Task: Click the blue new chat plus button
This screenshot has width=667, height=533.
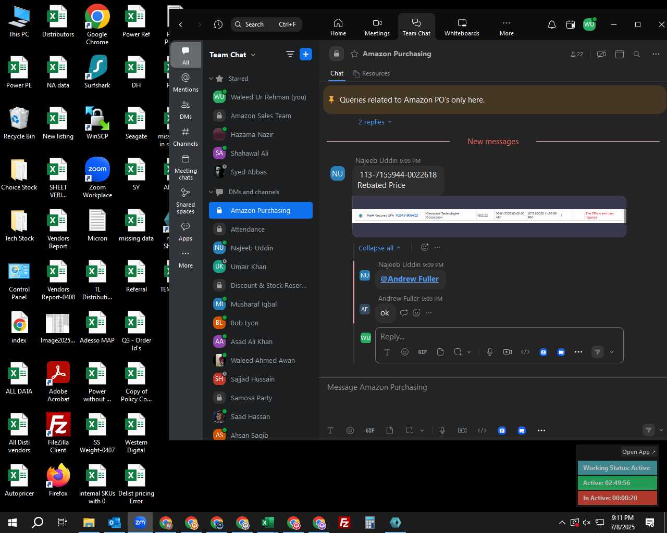Action: click(306, 54)
